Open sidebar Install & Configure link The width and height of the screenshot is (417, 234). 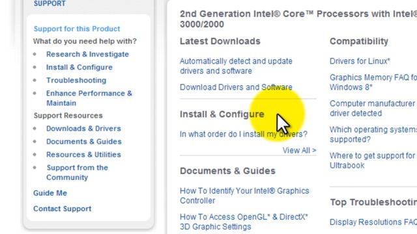point(79,67)
